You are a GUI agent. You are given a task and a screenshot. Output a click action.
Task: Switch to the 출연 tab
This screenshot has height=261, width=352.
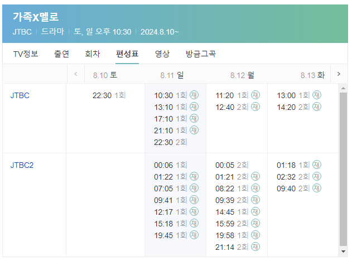pos(61,54)
